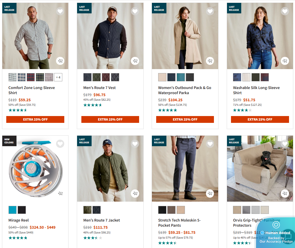Quick add Comfort Zone Shirt to cart
The image size is (295, 248).
60,61
